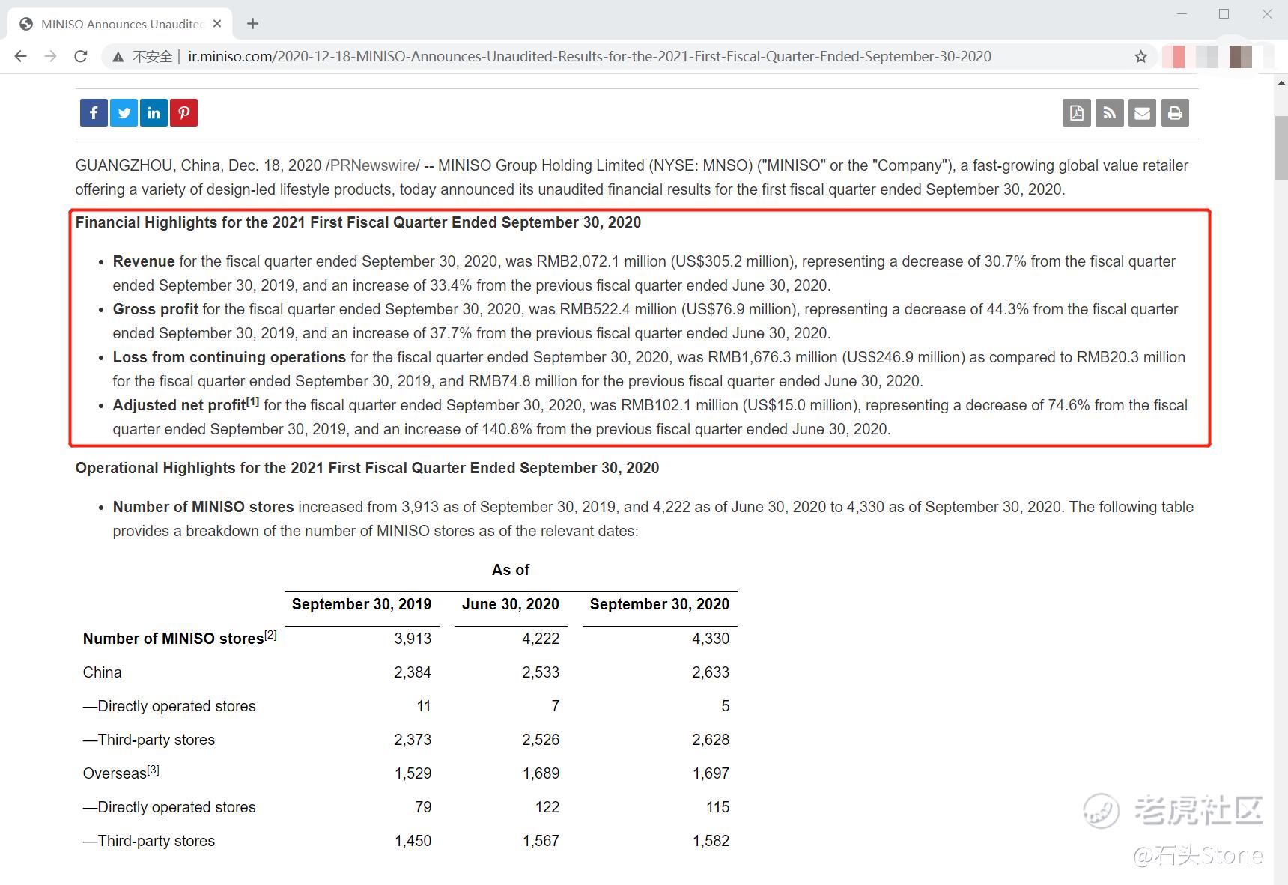Select bold 'Number of MINISO stores' bullet text
Image resolution: width=1288 pixels, height=885 pixels.
click(x=203, y=507)
